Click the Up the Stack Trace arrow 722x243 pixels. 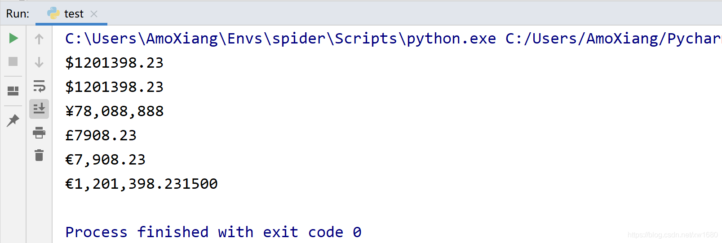tap(39, 39)
